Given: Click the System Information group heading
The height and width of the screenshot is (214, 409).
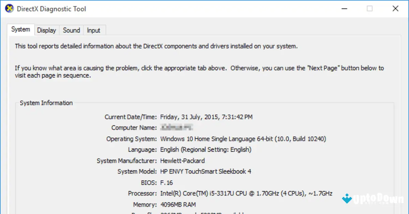Looking at the screenshot, I should tap(46, 103).
